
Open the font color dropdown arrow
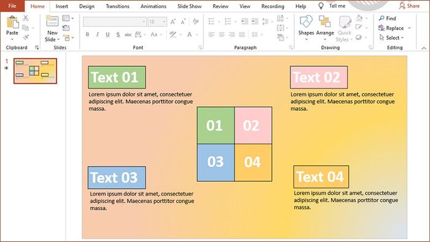tap(197, 34)
